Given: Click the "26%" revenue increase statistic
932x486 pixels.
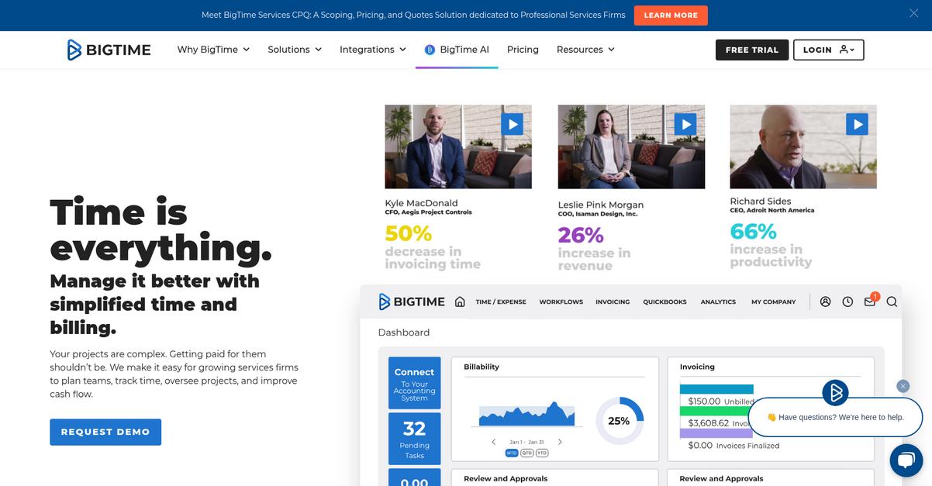Looking at the screenshot, I should tap(581, 234).
